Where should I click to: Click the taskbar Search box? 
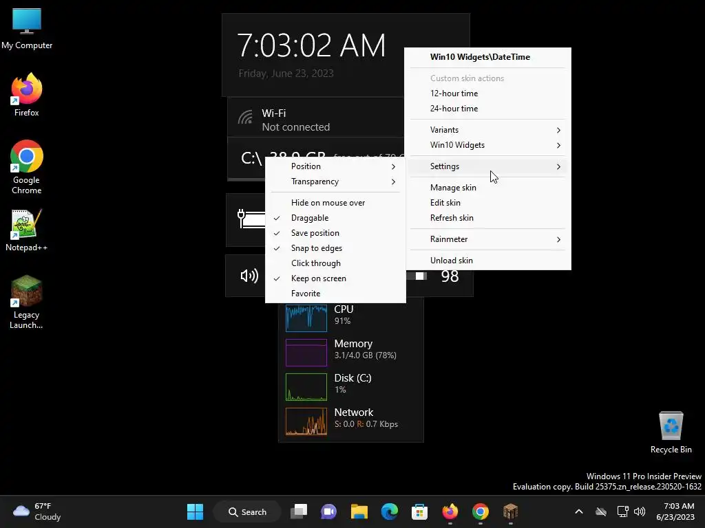(247, 511)
